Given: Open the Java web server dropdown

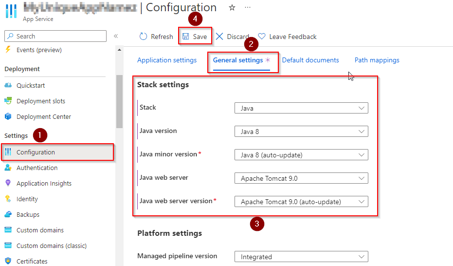Looking at the screenshot, I should click(301, 178).
